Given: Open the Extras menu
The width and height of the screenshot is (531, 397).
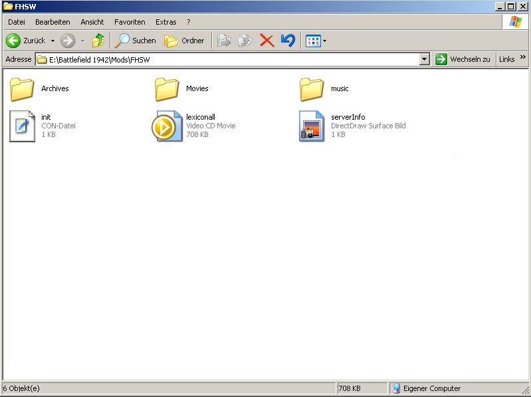Looking at the screenshot, I should coord(166,22).
